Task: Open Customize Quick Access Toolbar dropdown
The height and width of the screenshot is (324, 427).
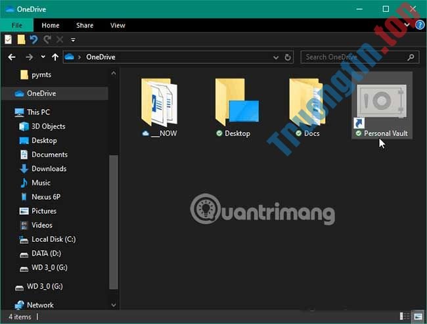Action: [x=73, y=40]
